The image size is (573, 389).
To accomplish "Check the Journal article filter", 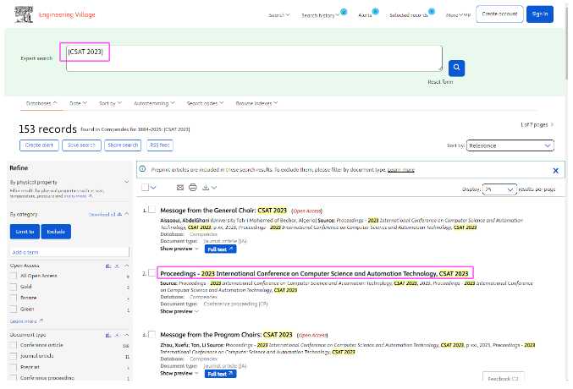I will coord(14,356).
